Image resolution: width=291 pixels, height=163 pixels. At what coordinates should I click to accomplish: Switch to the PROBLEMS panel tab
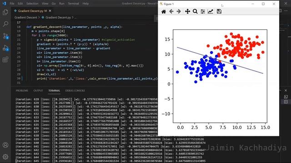(22, 91)
